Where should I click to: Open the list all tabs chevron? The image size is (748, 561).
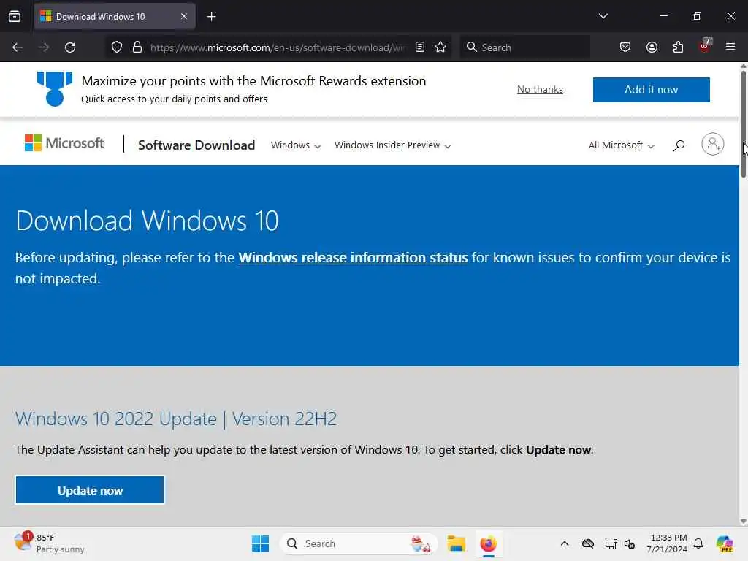coord(603,16)
